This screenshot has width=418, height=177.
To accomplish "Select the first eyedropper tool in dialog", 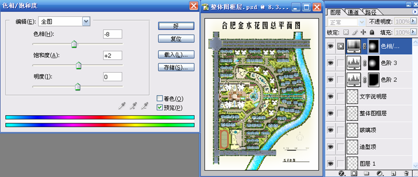I will click(x=121, y=106).
